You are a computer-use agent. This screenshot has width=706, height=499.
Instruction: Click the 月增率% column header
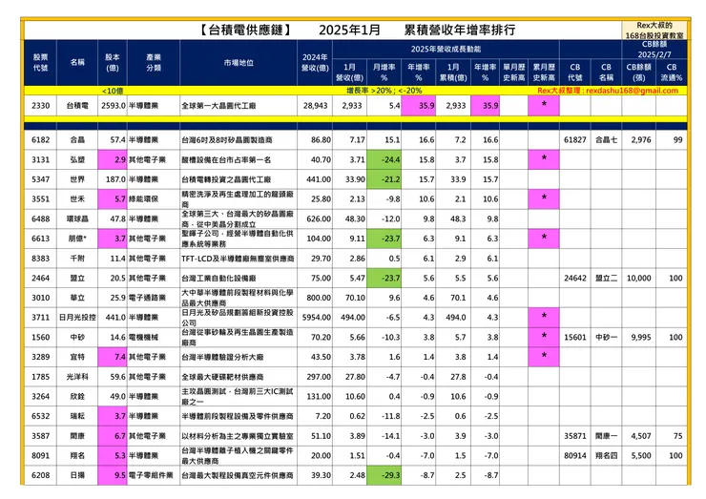(384, 73)
